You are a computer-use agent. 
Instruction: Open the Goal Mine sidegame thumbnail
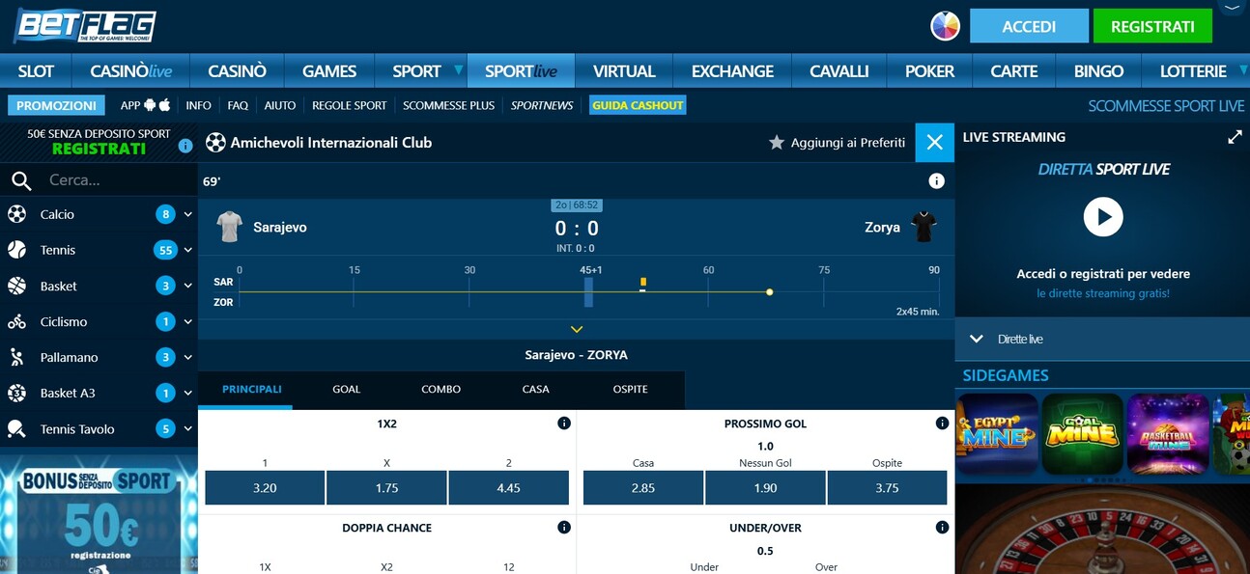click(1082, 433)
